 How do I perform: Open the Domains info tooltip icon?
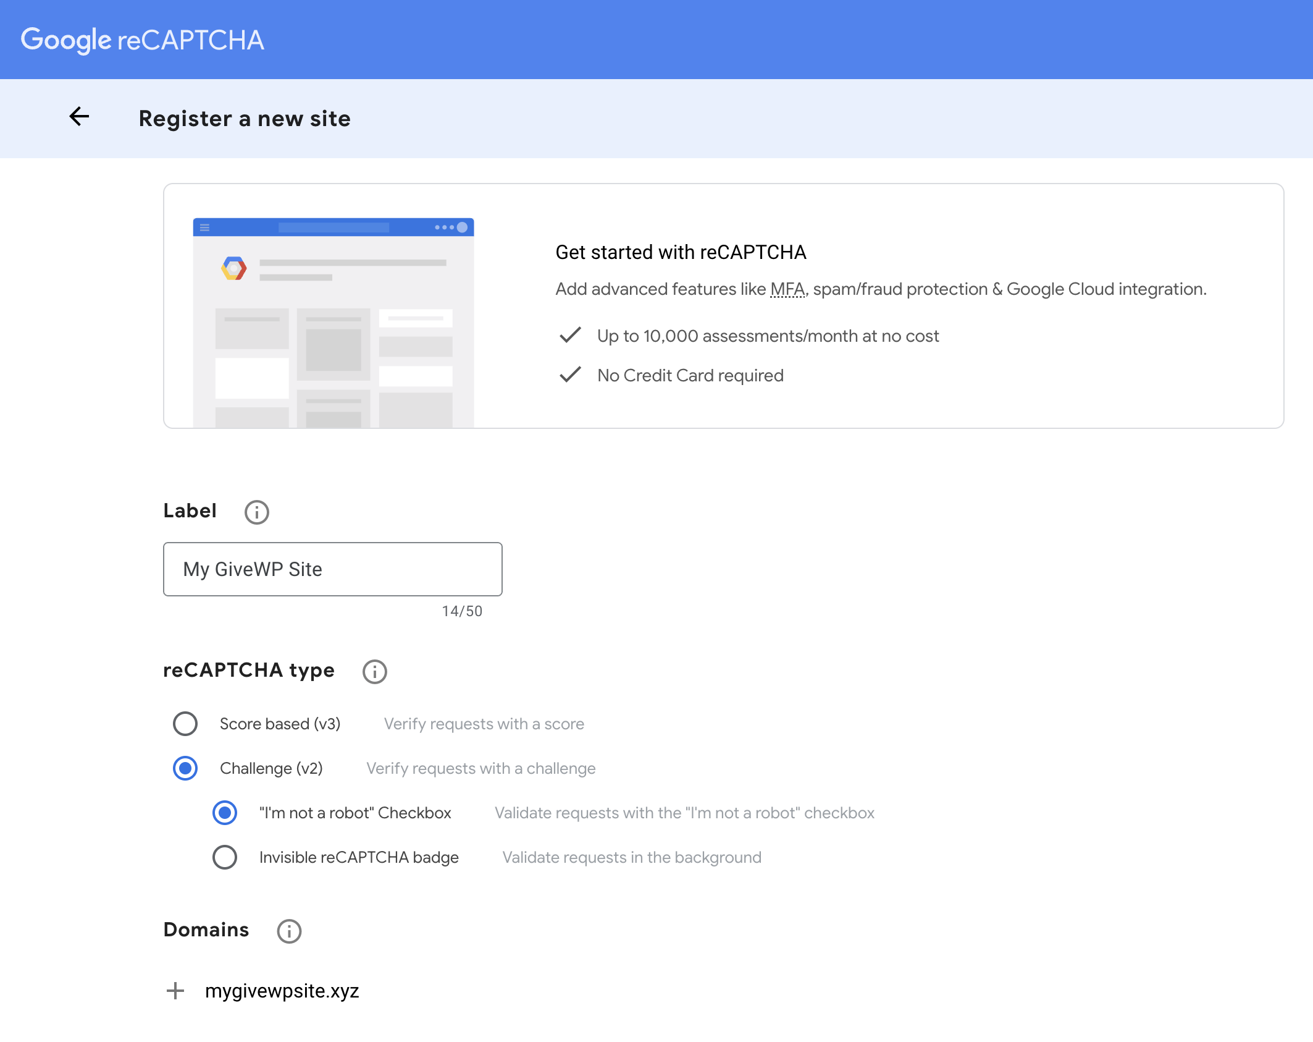click(288, 931)
